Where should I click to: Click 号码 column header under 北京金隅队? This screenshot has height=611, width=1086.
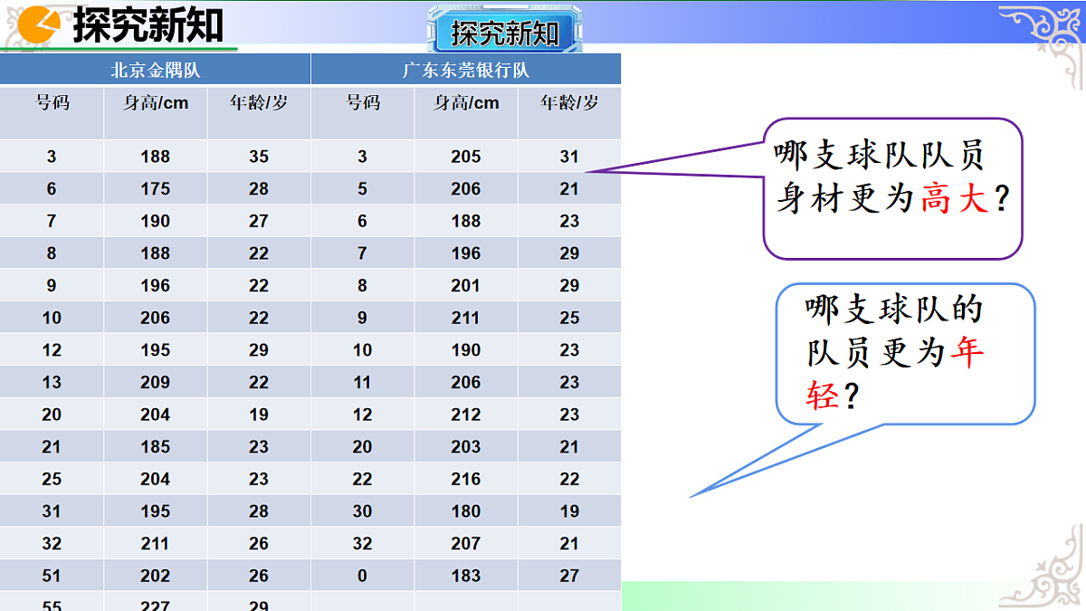coord(52,112)
